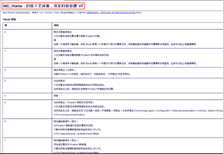Click the Mode value 1 cell

click(x=5, y=51)
